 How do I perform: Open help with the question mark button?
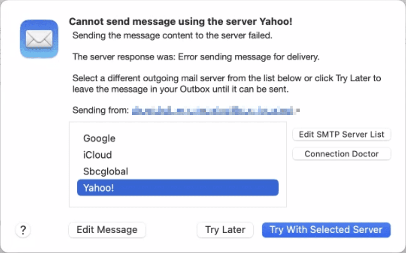[23, 230]
